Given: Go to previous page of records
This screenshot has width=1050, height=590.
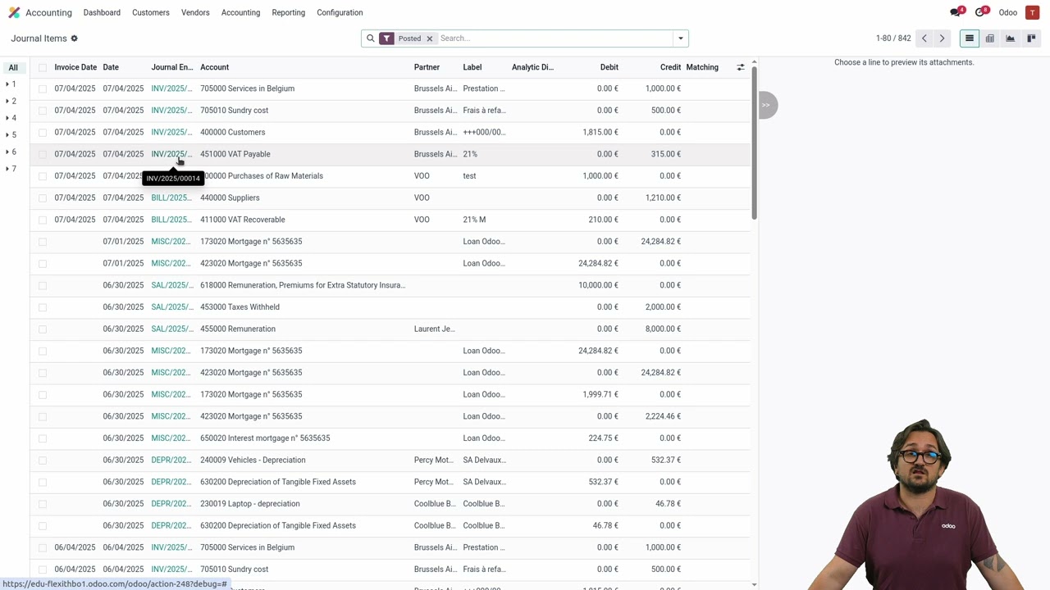Looking at the screenshot, I should (x=924, y=39).
